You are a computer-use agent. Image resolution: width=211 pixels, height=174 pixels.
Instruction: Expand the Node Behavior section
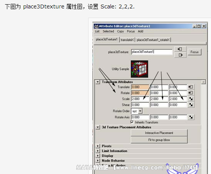(x=98, y=161)
